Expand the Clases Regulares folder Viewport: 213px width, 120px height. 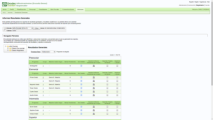tap(8, 50)
